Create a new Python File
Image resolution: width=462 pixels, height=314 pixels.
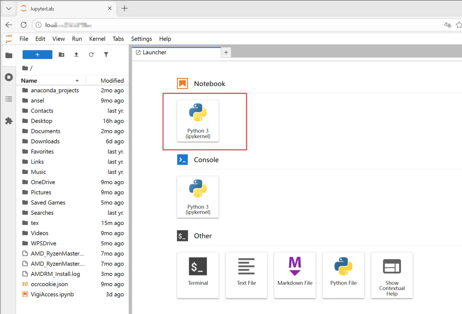point(343,275)
